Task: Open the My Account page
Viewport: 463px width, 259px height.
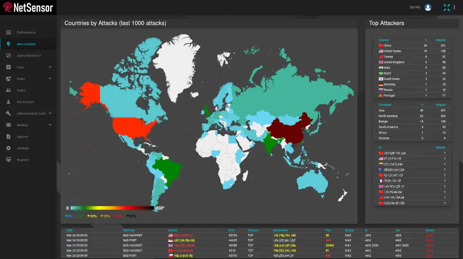Action: click(25, 102)
